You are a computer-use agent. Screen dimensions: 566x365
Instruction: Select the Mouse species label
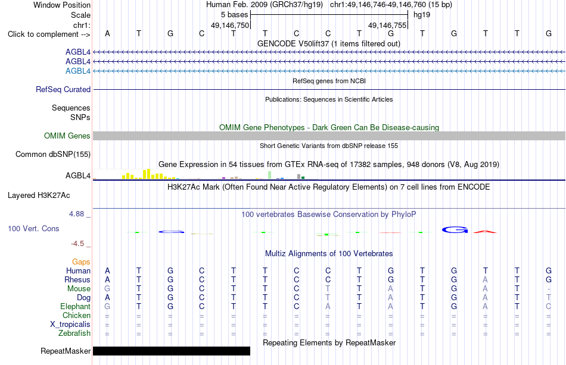pyautogui.click(x=79, y=289)
